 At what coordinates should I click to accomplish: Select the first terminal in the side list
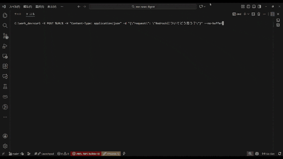click(x=278, y=20)
